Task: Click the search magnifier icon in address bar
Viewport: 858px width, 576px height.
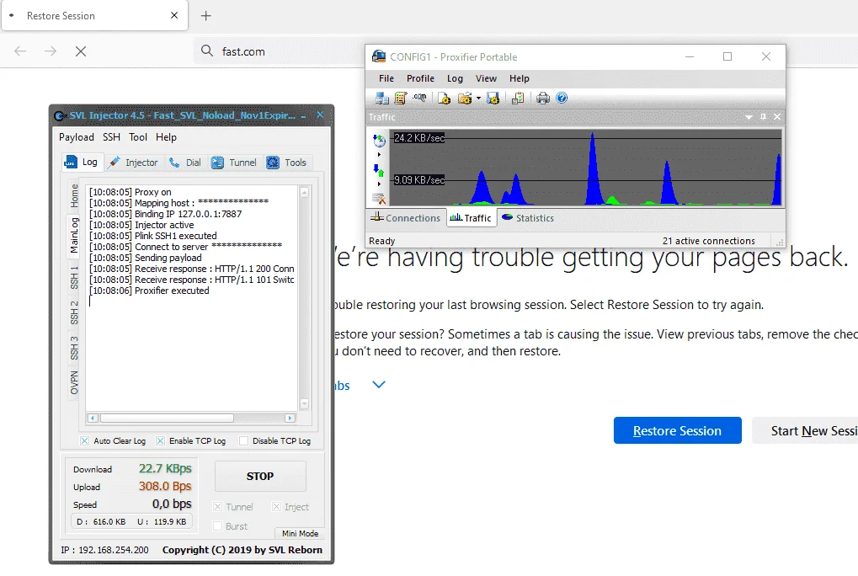Action: pos(207,51)
